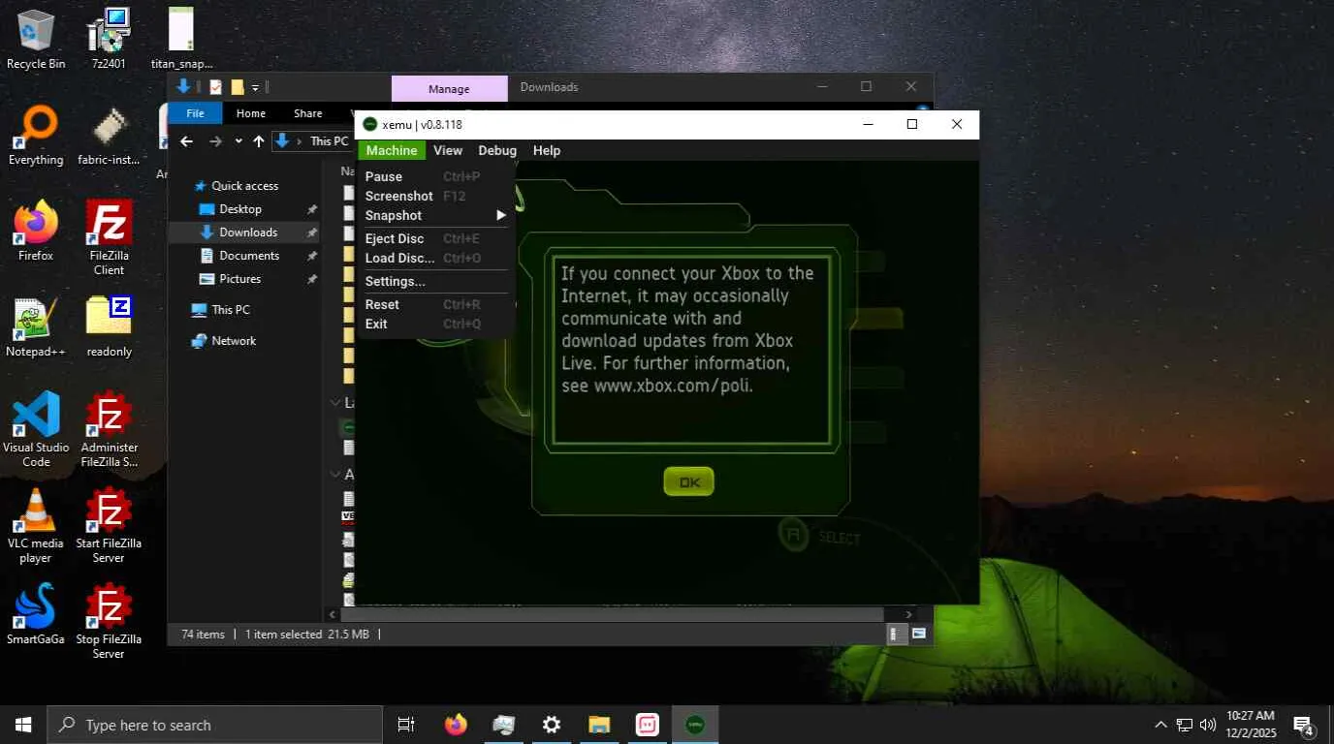1334x744 pixels.
Task: Open the Machine menu in xemu
Action: (x=392, y=150)
